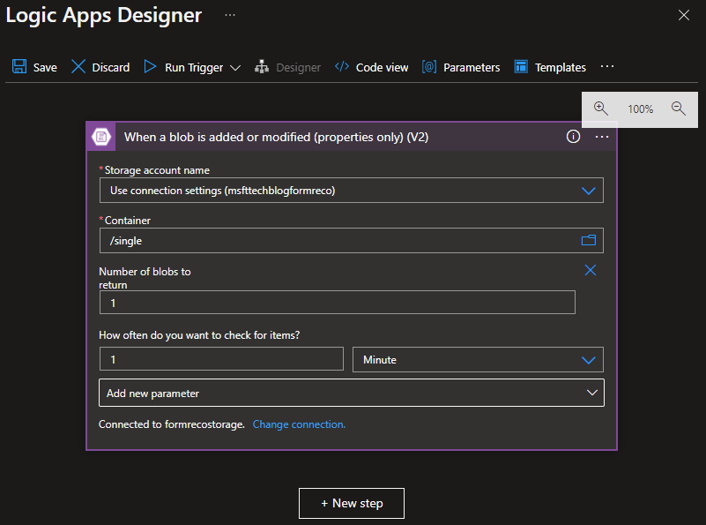Screen dimensions: 706x525
Task: Click the zoom in magnifier icon
Action: point(601,109)
